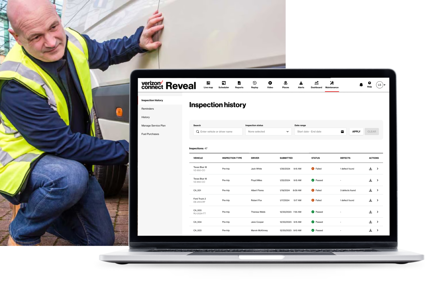
Task: Download Theresa Webb's inspection report
Action: 371,212
